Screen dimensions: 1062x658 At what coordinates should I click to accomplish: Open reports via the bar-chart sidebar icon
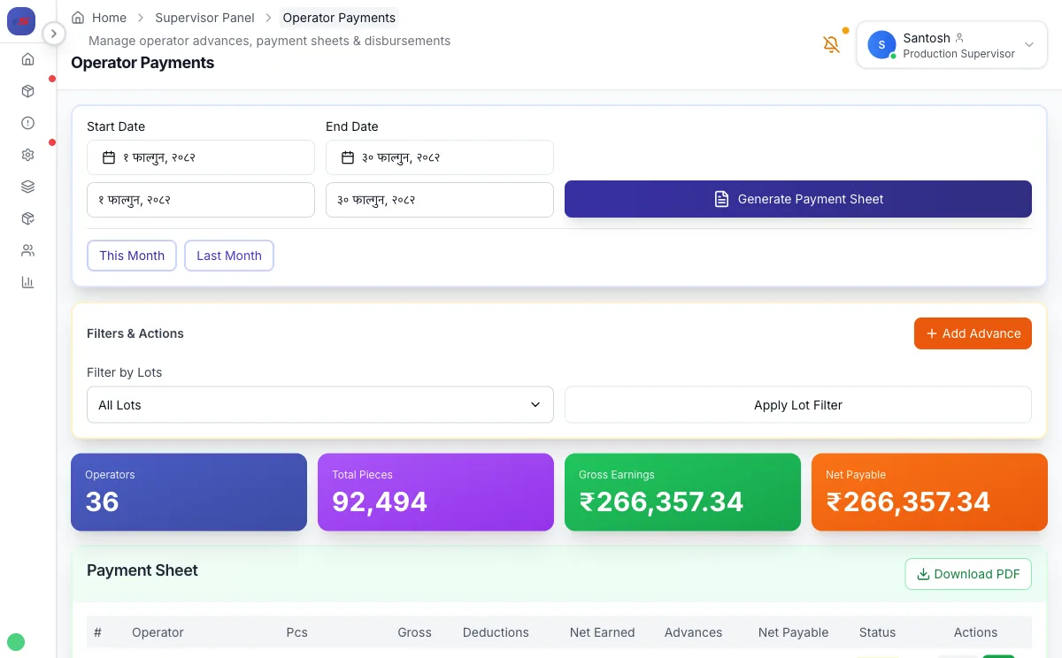(x=27, y=281)
